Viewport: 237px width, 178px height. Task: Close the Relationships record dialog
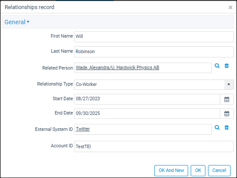[231, 7]
